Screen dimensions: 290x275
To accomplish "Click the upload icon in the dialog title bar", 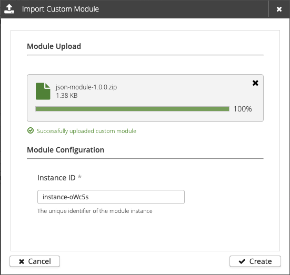I will coord(9,9).
